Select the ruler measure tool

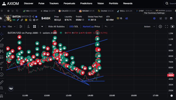click(x=2, y=82)
